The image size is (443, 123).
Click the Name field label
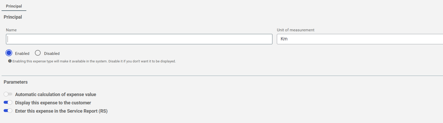pyautogui.click(x=11, y=30)
